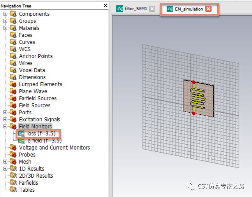Viewport: 252px width, 197px height.
Task: Select the 2D/3D Results label
Action: [36, 176]
